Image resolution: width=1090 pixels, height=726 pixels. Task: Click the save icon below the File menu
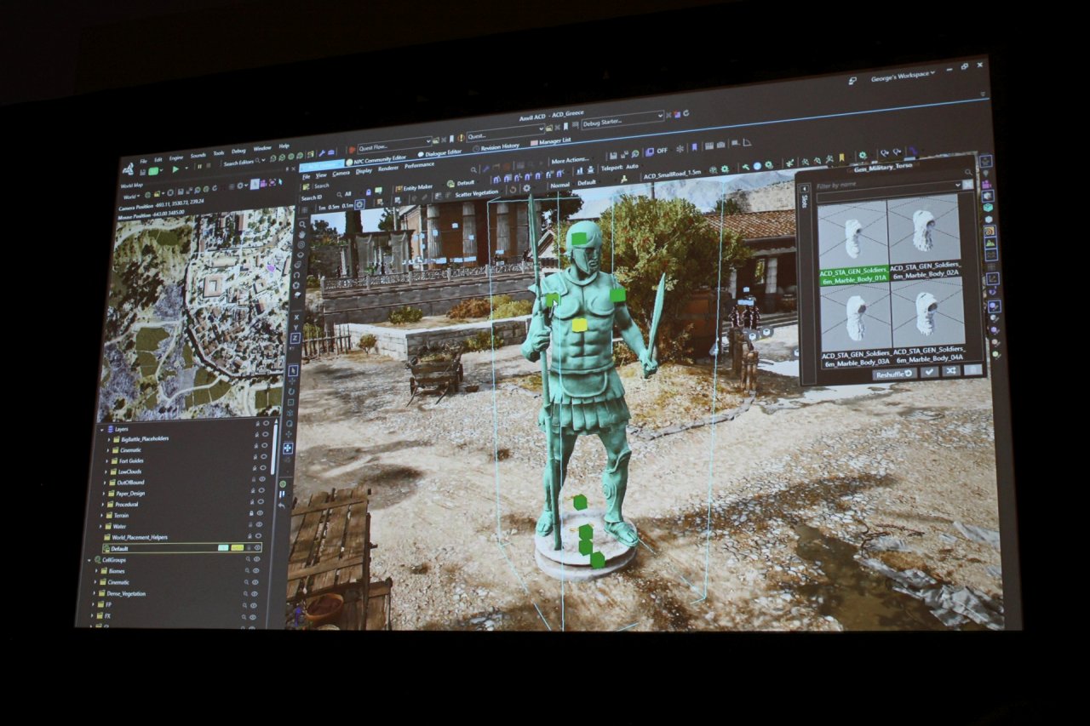tap(142, 172)
